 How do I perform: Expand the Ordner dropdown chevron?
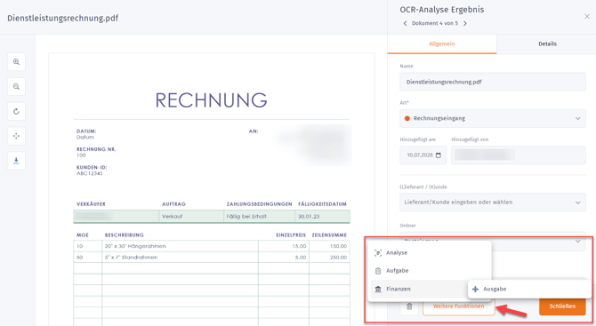577,241
